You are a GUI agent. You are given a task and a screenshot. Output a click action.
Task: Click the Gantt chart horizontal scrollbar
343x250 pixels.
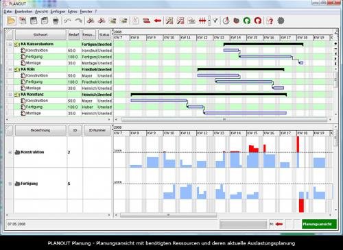coord(224,119)
